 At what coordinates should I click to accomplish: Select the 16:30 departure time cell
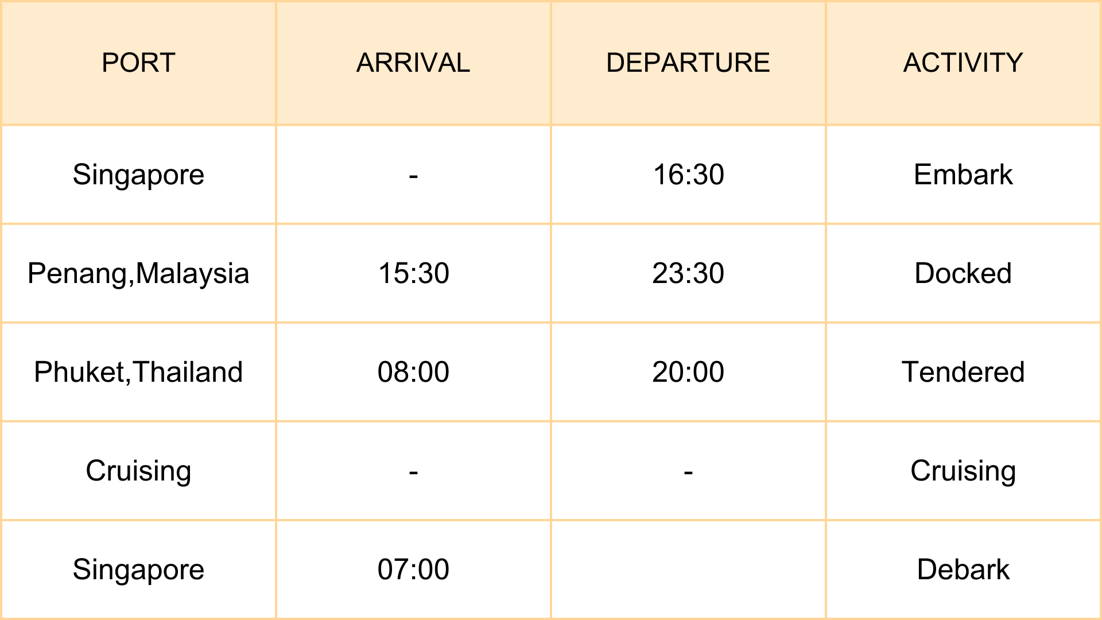pyautogui.click(x=688, y=175)
